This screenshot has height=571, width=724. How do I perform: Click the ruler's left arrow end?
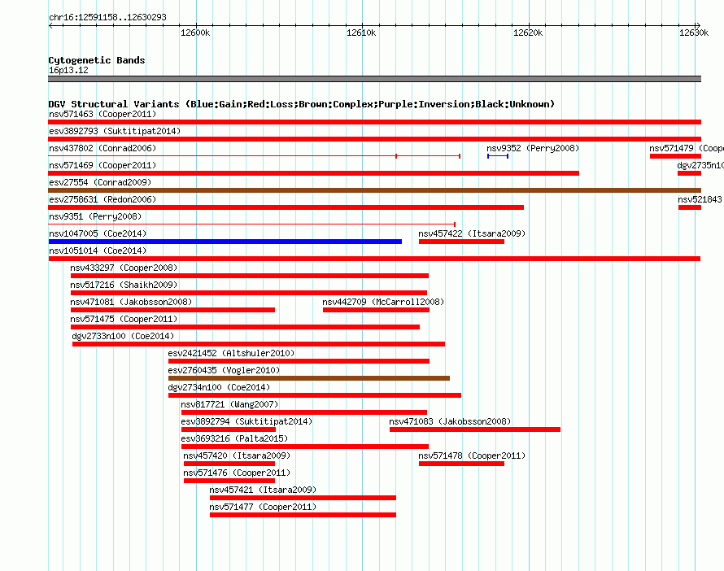[50, 25]
